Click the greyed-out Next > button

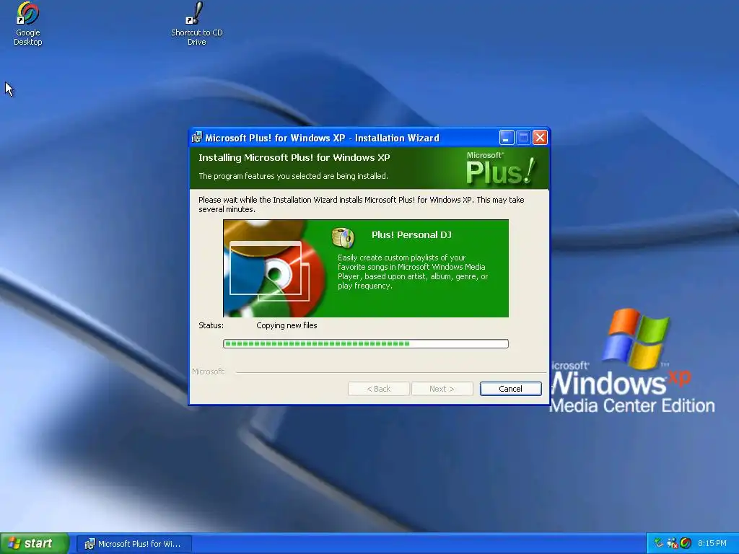[x=442, y=389]
